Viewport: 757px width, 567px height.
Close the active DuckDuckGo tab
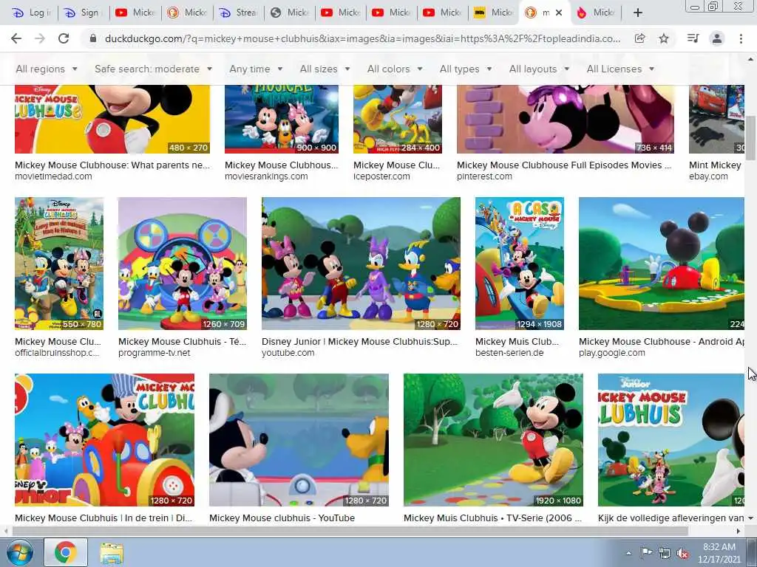[x=559, y=13]
